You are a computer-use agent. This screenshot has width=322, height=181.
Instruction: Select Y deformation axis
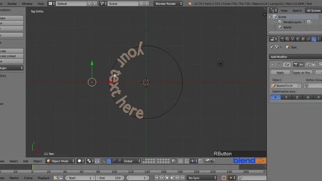[x=286, y=97]
